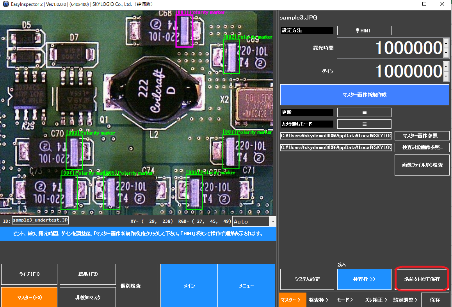Click the sample3.JPG file name heading

tap(298, 18)
